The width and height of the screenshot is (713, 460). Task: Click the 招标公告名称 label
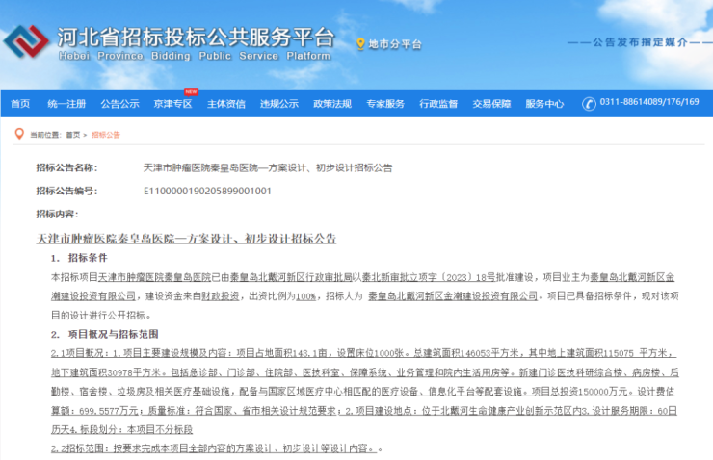click(x=66, y=168)
